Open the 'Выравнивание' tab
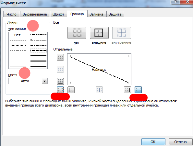The image size is (193, 146). pos(35,14)
